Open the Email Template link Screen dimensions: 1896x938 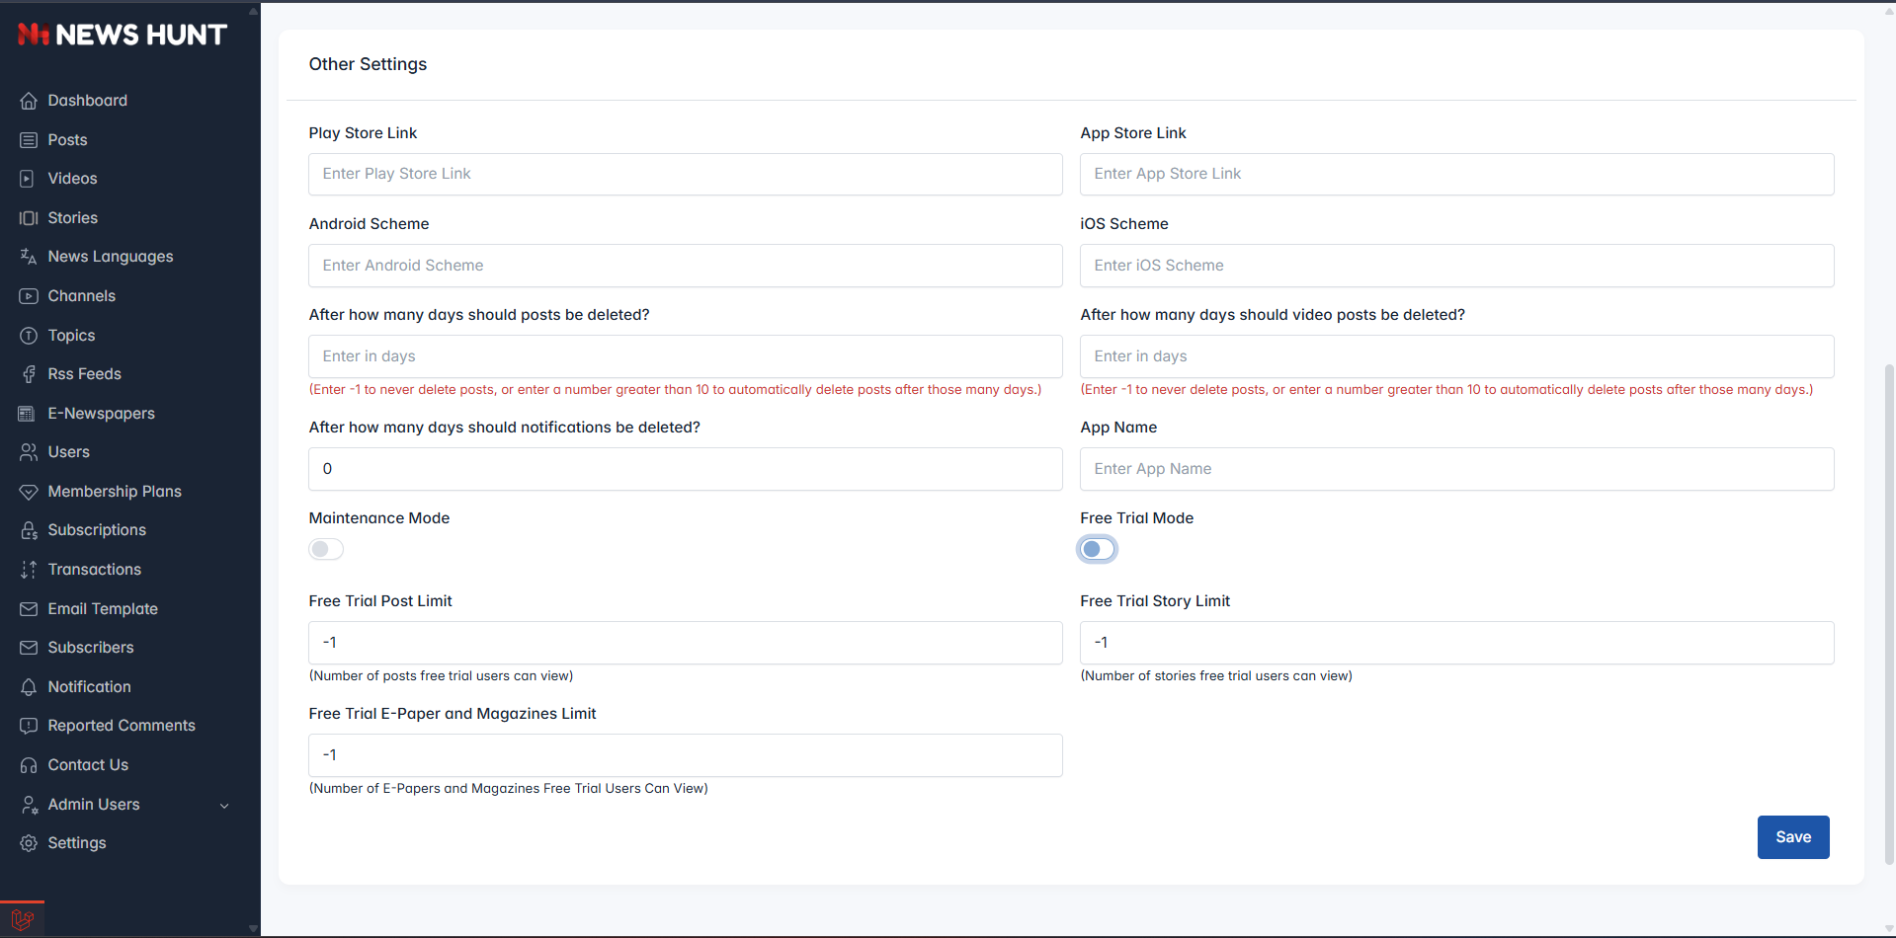tap(103, 609)
